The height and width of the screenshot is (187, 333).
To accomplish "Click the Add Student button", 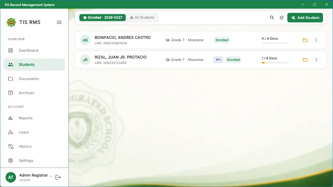I will (x=305, y=18).
